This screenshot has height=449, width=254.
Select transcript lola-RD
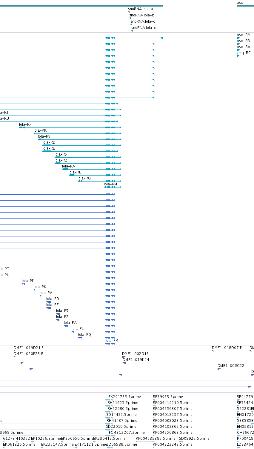pos(49,142)
